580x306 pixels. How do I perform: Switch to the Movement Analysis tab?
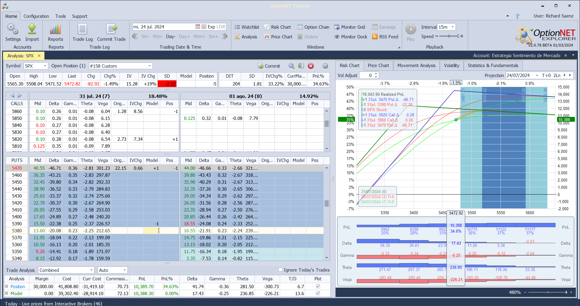(x=416, y=66)
